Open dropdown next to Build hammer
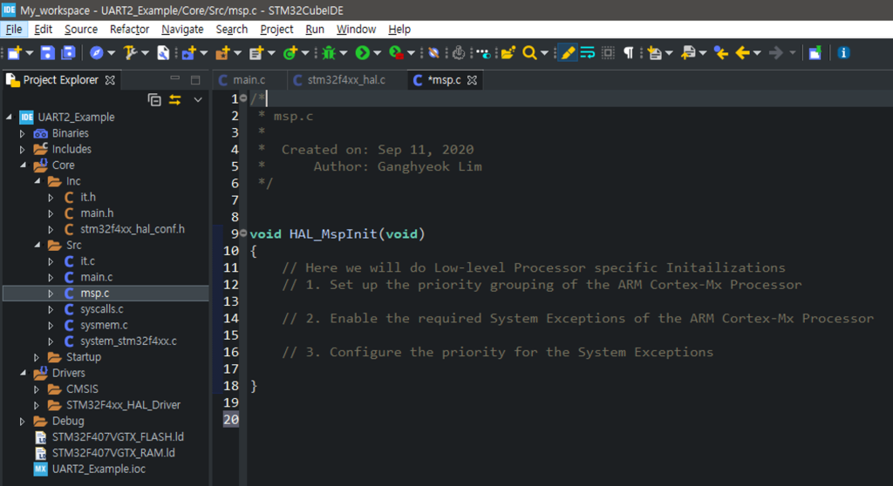Viewport: 893px width, 486px height. click(145, 53)
